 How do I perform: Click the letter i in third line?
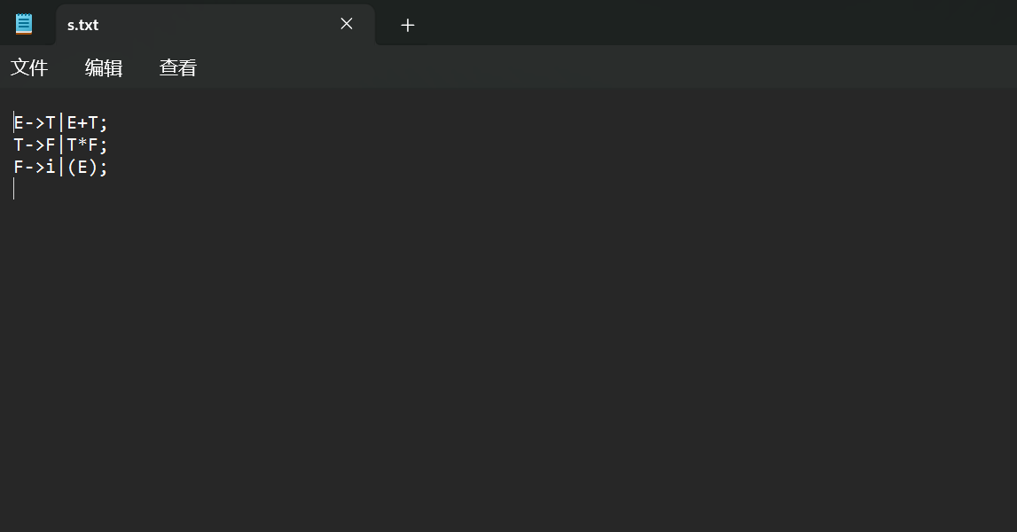(x=51, y=167)
